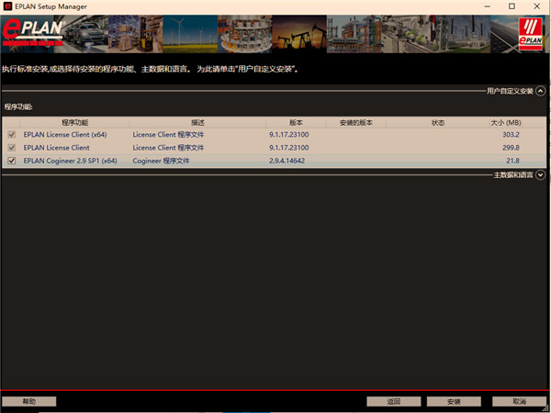Screen dimensions: 551x413
Task: Minimize the EPLAN Setup Manager window
Action: click(x=487, y=6)
